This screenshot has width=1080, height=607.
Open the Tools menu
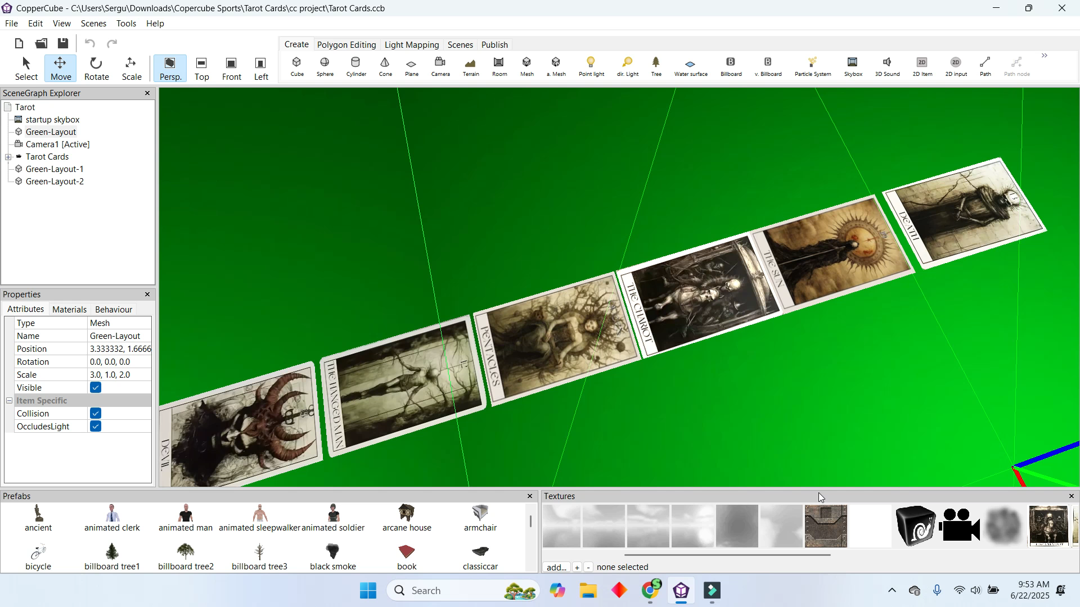126,24
